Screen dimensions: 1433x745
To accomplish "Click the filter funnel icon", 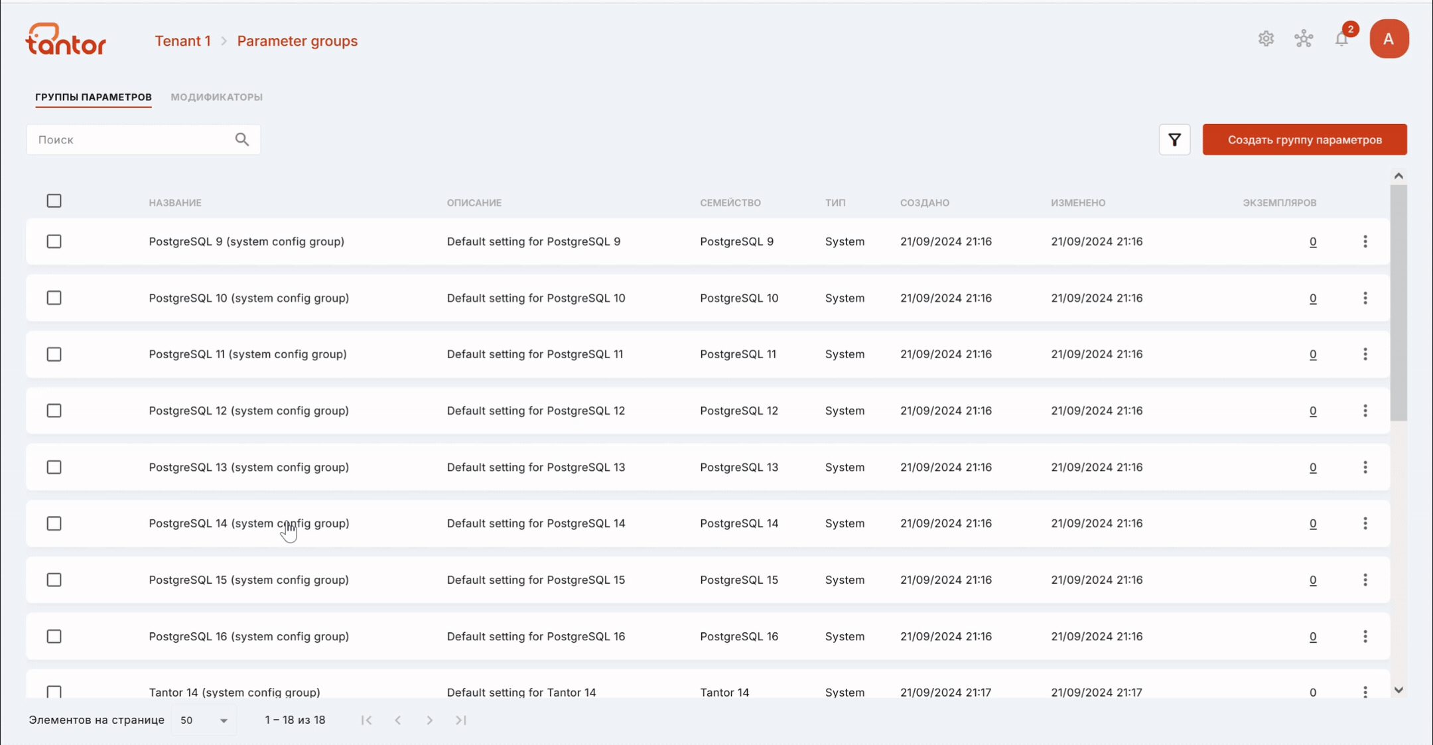I will click(1174, 139).
